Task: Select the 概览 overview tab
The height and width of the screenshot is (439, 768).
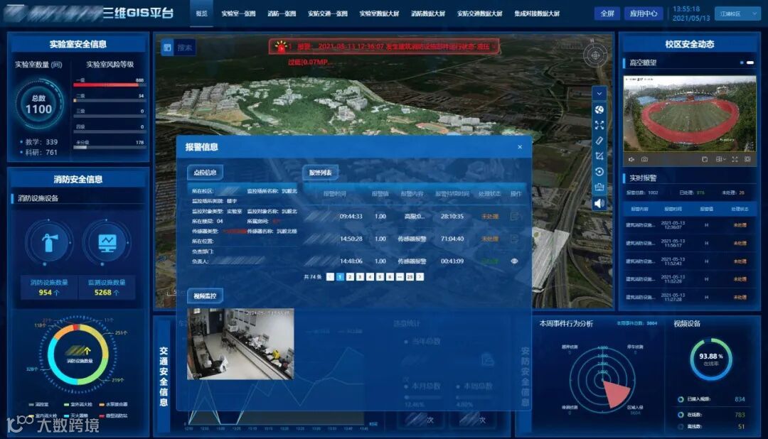Action: pos(201,13)
